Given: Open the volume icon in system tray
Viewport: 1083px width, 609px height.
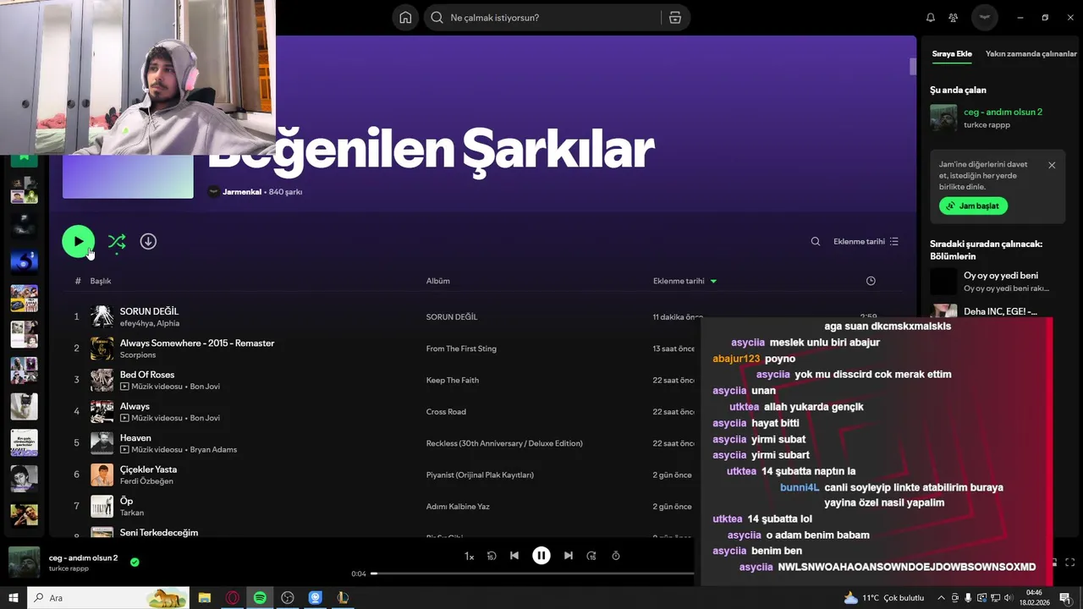Looking at the screenshot, I should point(1009,598).
